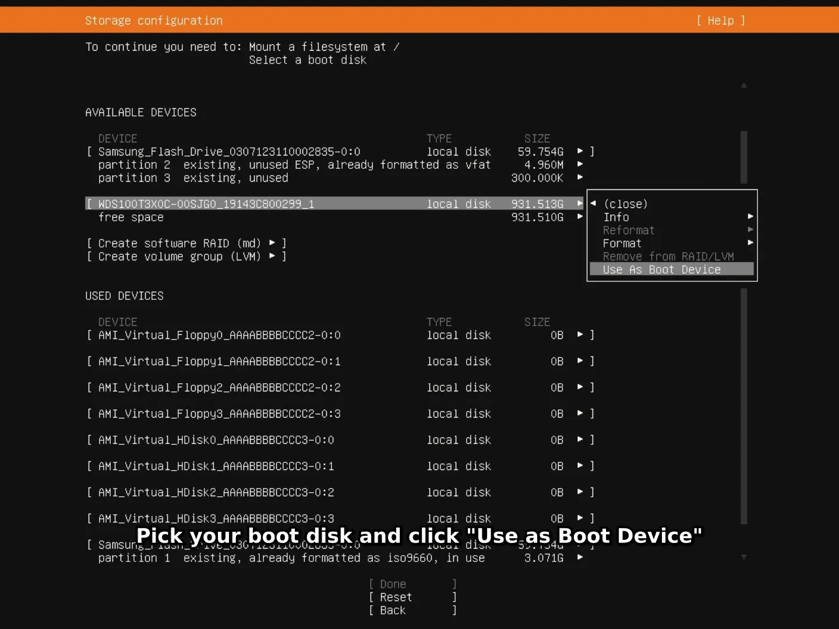Select Use As Boot Device menu entry

click(x=671, y=270)
